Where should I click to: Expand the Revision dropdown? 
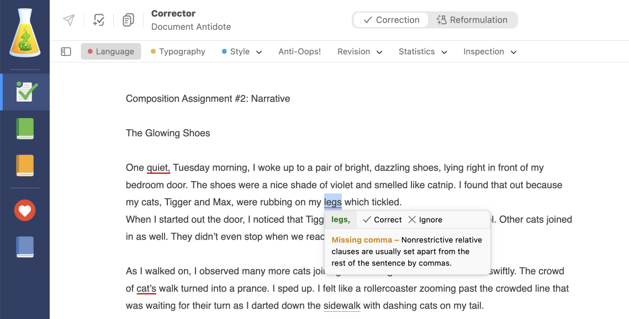pyautogui.click(x=359, y=51)
